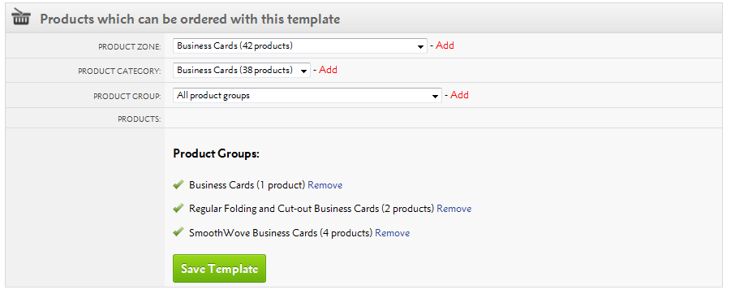The width and height of the screenshot is (731, 294).
Task: Click the Product Groups heading
Action: click(x=217, y=153)
